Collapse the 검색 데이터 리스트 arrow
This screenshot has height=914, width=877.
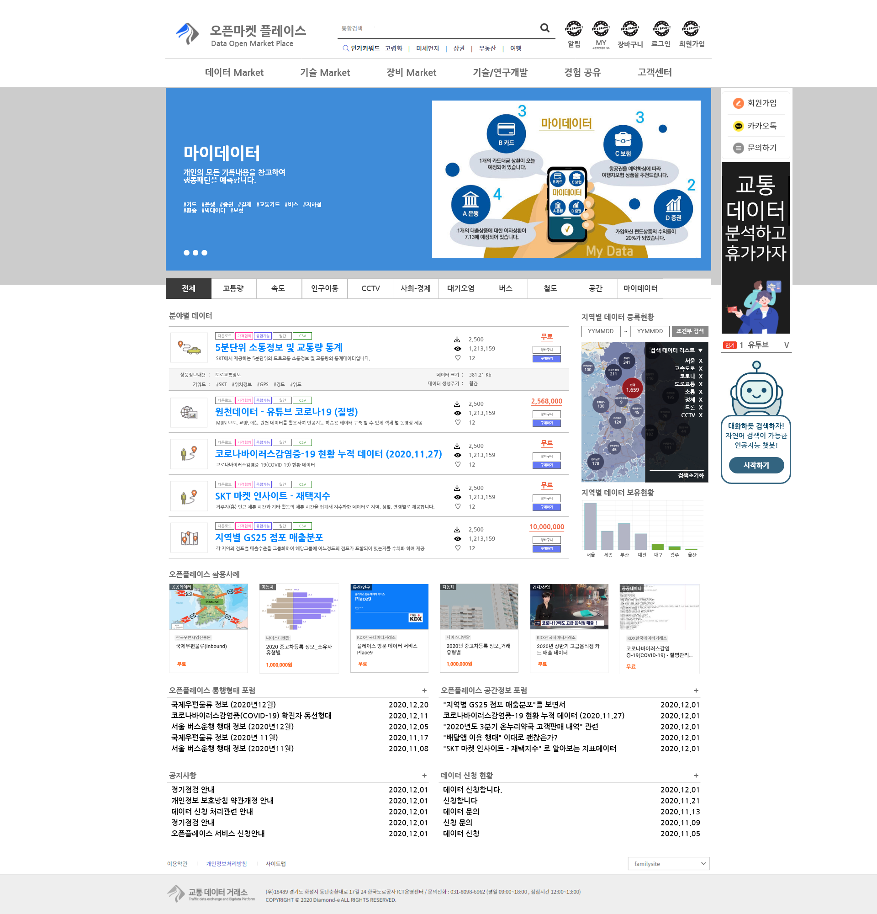click(x=700, y=350)
